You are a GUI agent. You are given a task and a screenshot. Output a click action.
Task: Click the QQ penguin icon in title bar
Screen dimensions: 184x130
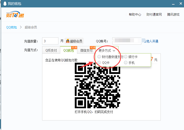[x=5, y=4]
